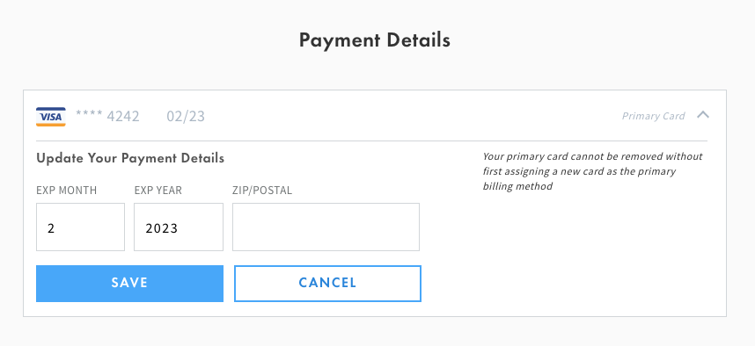
Task: Select the 4242 last four digits
Action: [x=123, y=116]
